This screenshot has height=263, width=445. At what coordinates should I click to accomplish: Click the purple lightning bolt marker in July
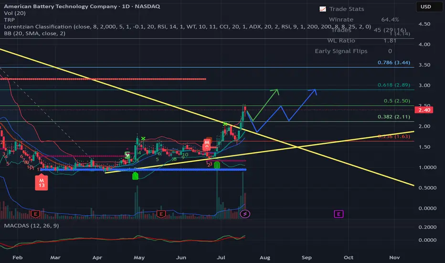(x=245, y=214)
